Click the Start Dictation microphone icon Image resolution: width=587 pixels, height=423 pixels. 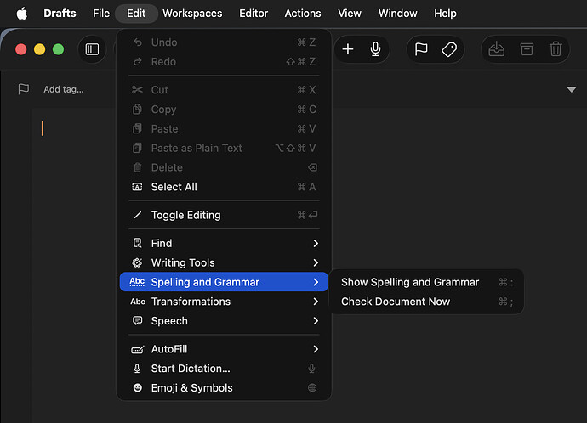(137, 369)
